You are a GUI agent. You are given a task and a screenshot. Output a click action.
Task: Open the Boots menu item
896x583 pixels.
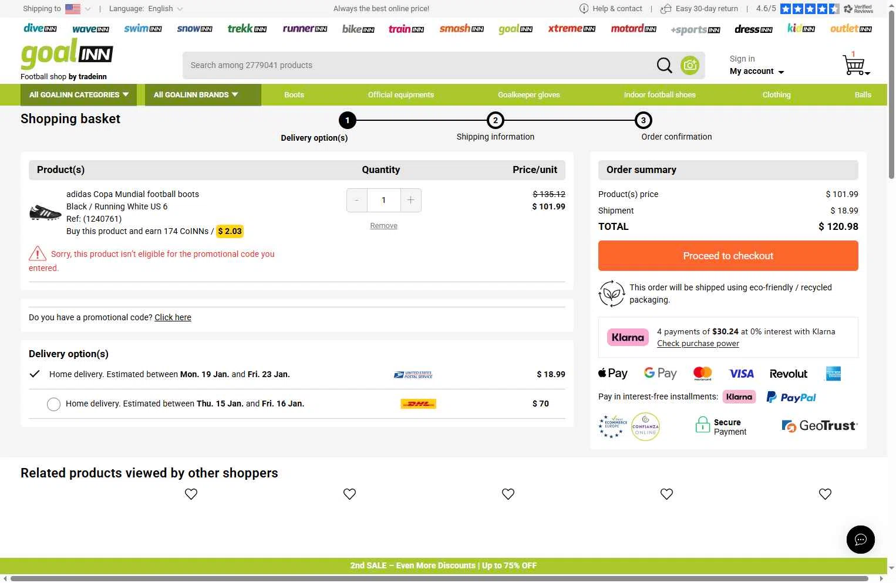(x=294, y=95)
